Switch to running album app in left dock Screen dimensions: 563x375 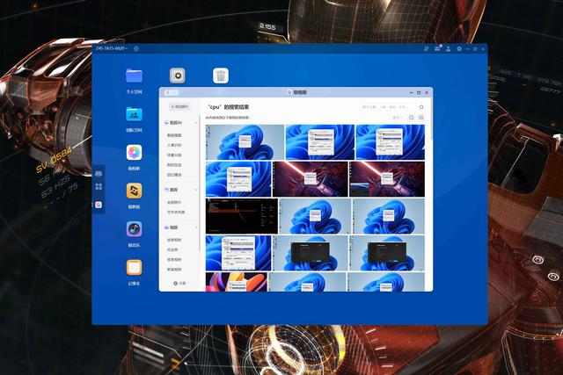coord(99,205)
